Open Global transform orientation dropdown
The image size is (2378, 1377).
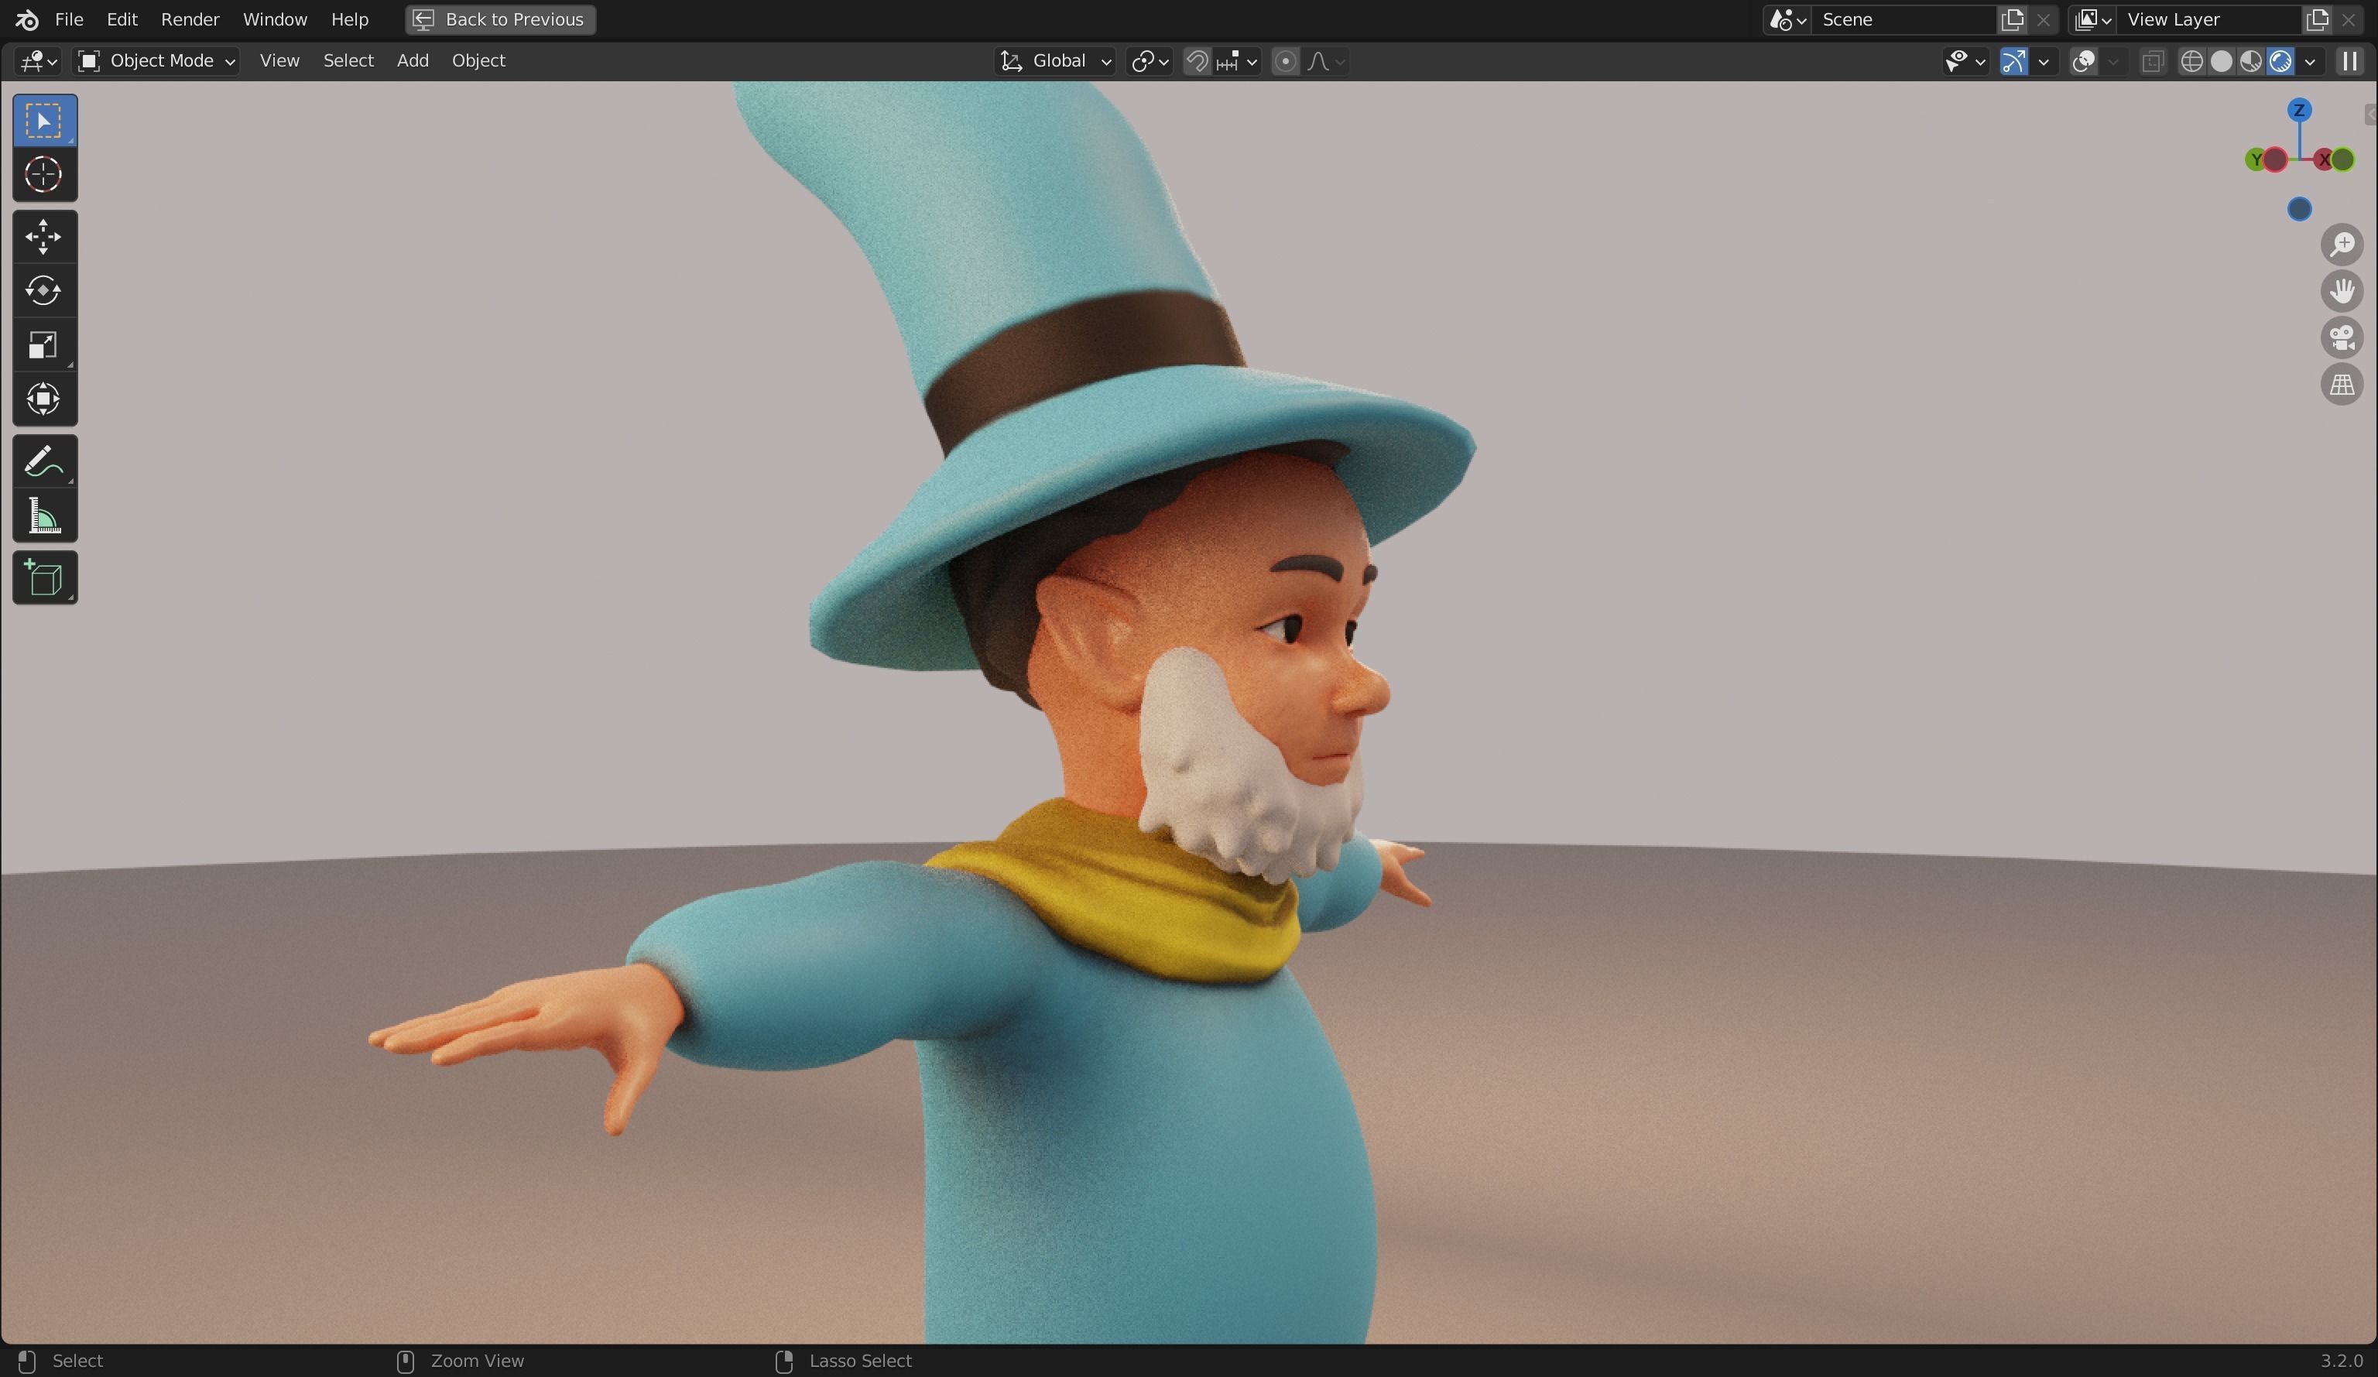point(1056,61)
